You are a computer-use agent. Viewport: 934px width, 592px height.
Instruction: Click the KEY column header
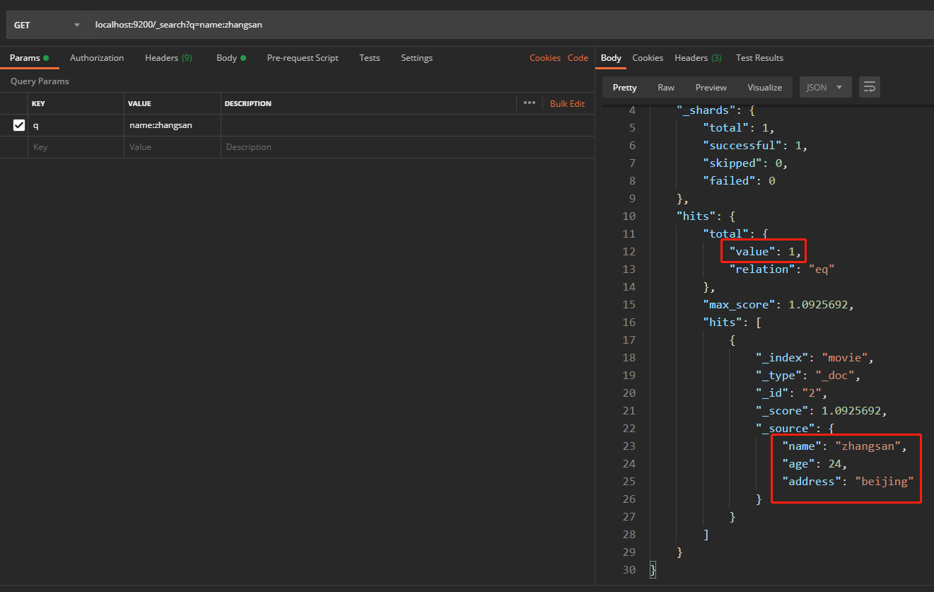tap(39, 104)
